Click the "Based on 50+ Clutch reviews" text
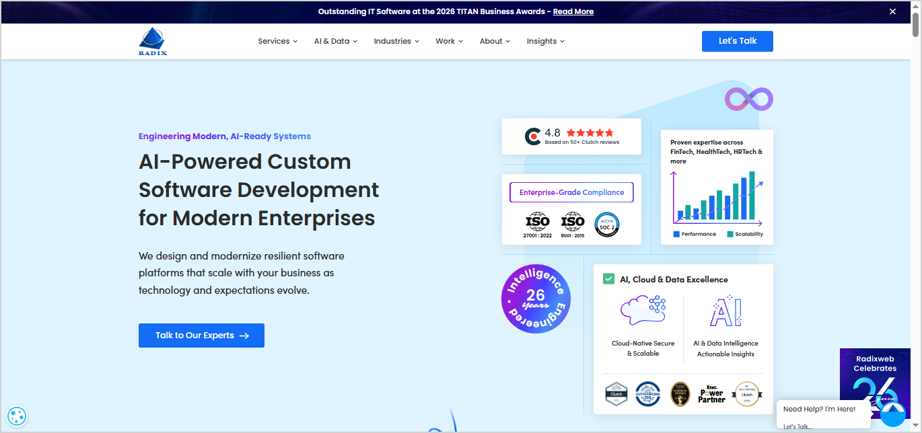The width and height of the screenshot is (922, 433). (582, 143)
